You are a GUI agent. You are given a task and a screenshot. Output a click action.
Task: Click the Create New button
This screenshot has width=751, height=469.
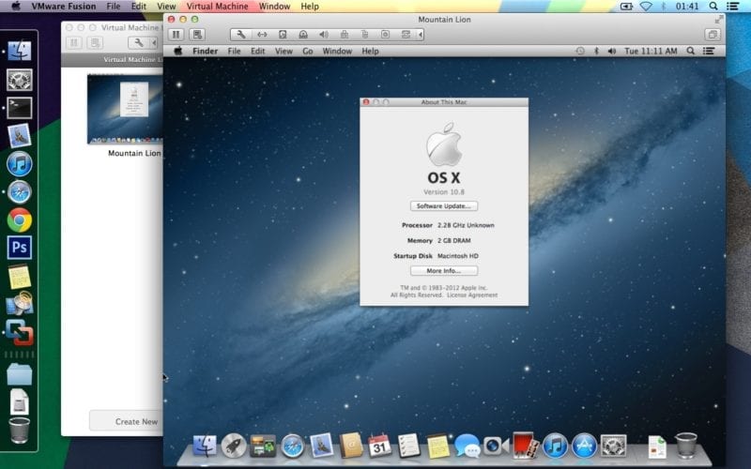(x=136, y=421)
